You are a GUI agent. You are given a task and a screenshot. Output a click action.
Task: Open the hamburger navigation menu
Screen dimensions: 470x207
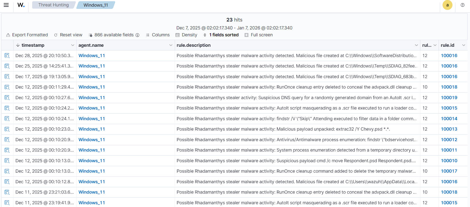pyautogui.click(x=6, y=5)
